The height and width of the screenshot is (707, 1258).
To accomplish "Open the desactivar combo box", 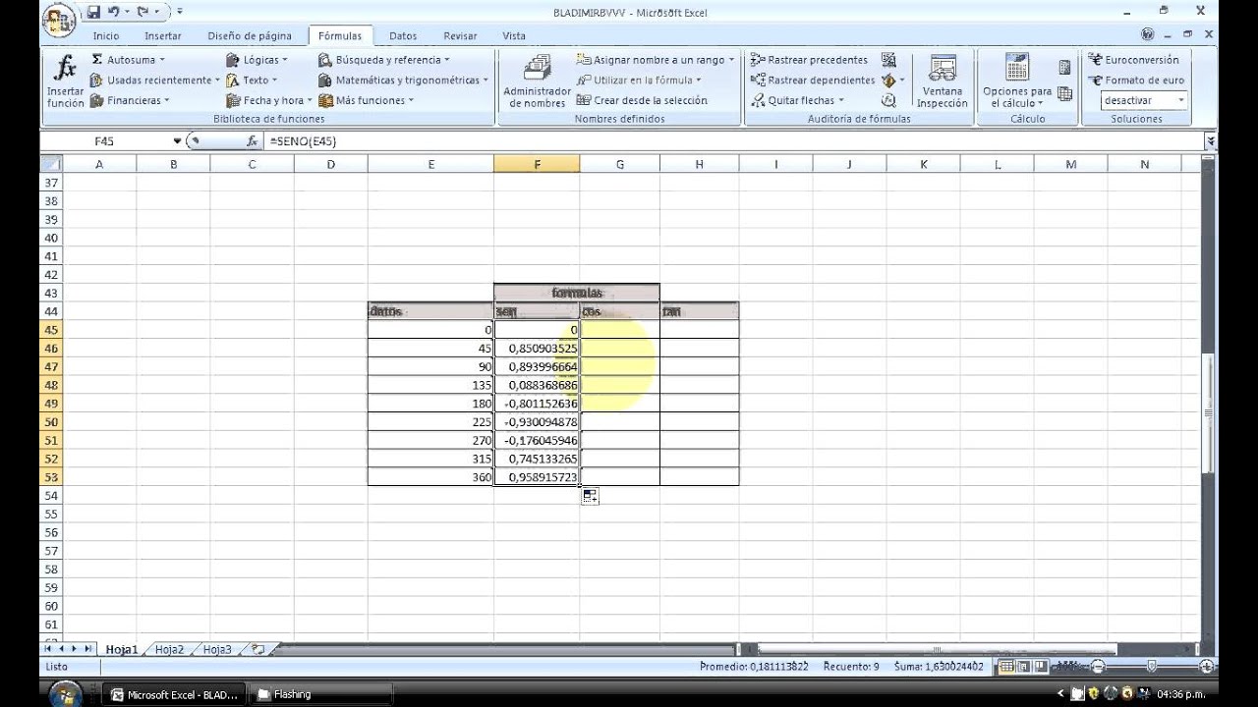I will coord(1144,100).
